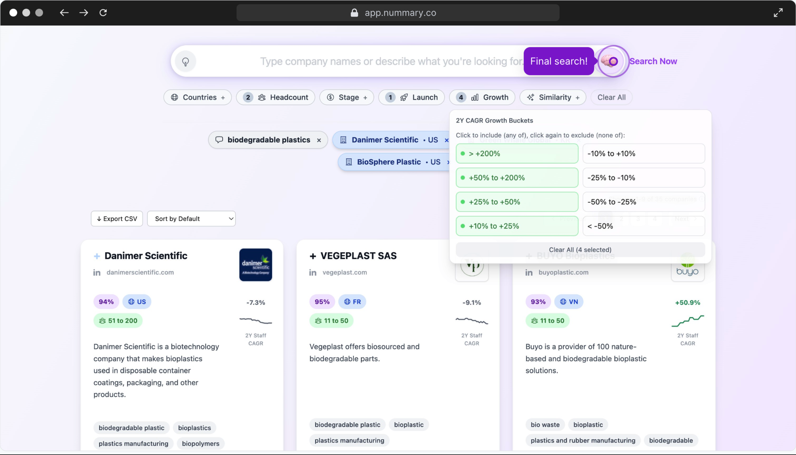
Task: Click Clear All filters button
Action: [x=611, y=97]
